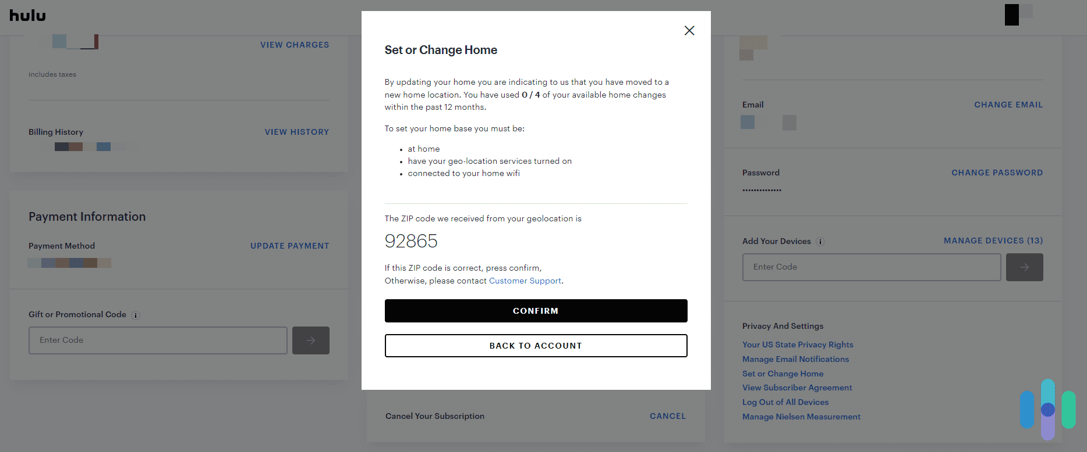The image size is (1087, 452).
Task: Submit the promotional code arrow
Action: 310,340
